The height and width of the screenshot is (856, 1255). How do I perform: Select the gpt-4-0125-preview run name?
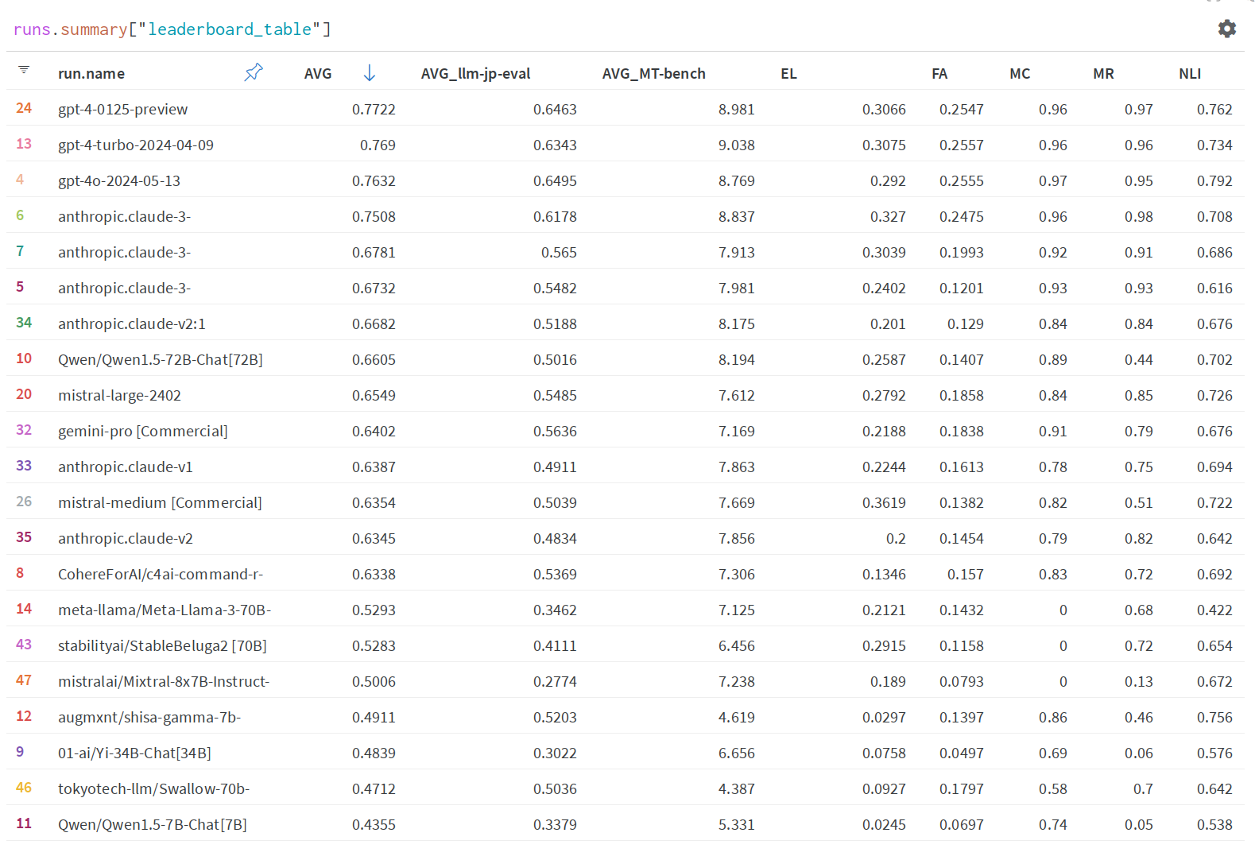[x=122, y=110]
